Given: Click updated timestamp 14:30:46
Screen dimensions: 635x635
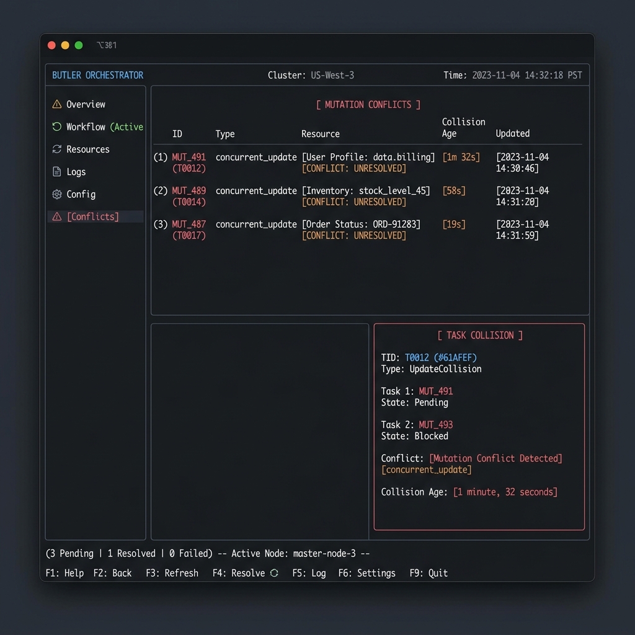Looking at the screenshot, I should pyautogui.click(x=518, y=169).
